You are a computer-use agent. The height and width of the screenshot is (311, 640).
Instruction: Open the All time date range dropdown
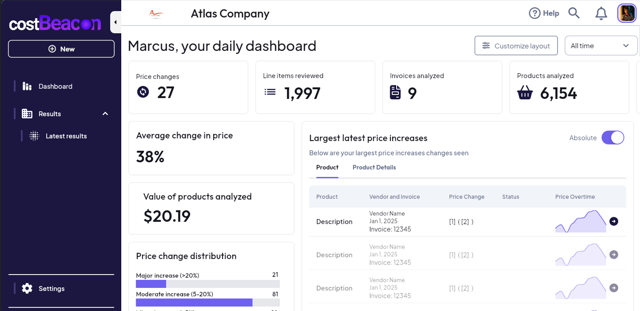click(601, 45)
